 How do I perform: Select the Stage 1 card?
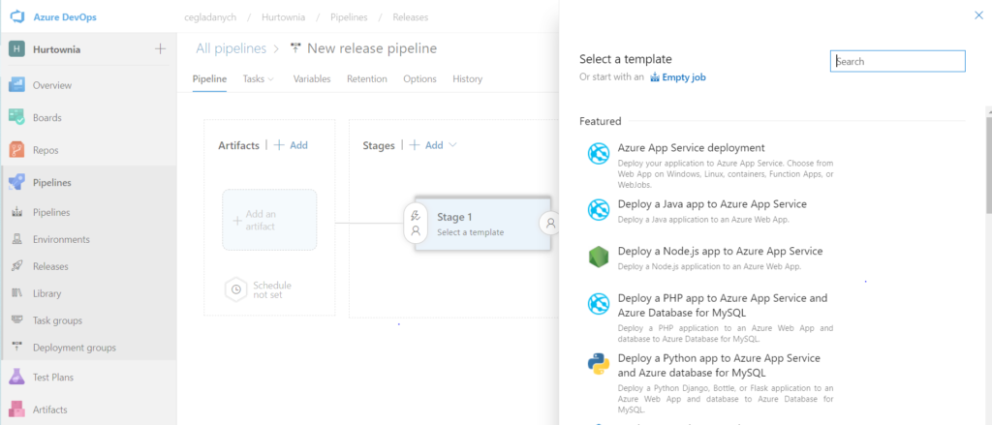pyautogui.click(x=482, y=224)
